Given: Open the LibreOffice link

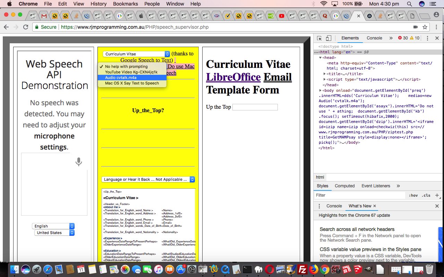Looking at the screenshot, I should tap(233, 77).
